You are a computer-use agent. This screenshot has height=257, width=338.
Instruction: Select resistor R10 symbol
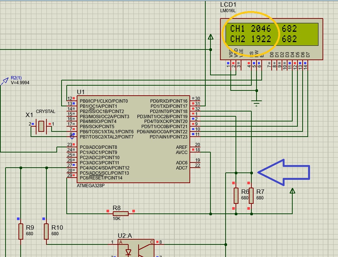[46, 231]
